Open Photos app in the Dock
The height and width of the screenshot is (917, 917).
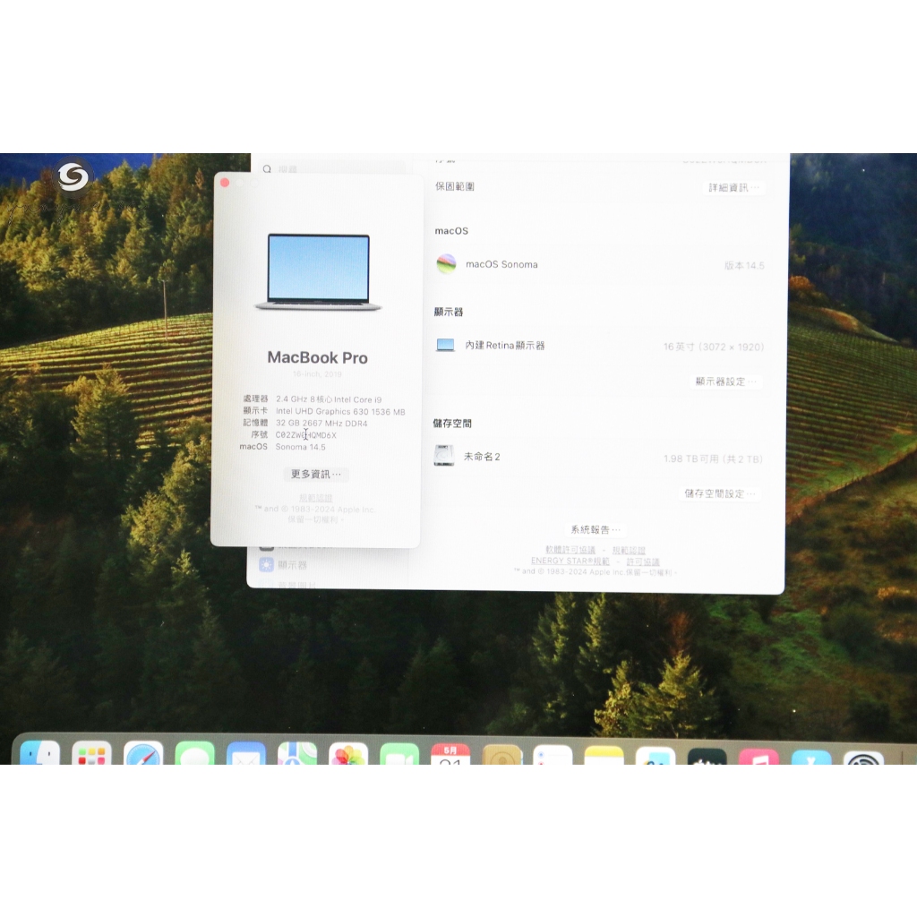(348, 752)
